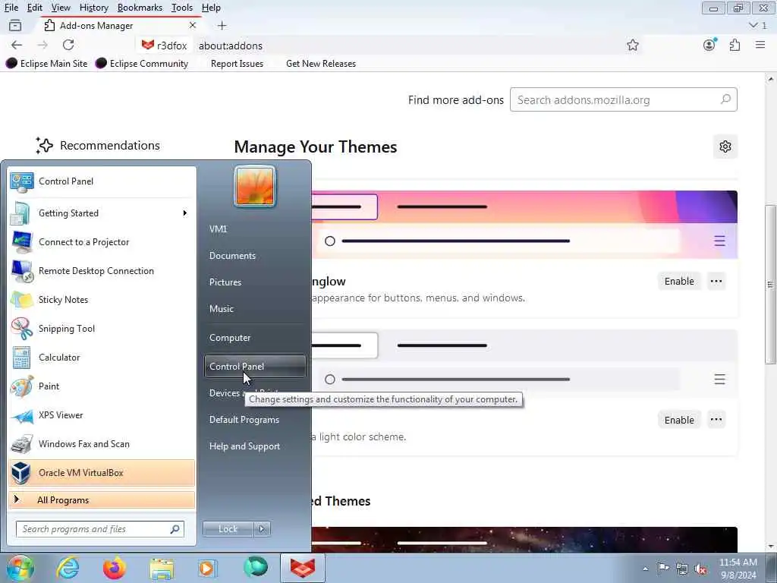Open more options for Firefox Alpenglow theme
Viewport: 777px width, 583px height.
[x=716, y=281]
